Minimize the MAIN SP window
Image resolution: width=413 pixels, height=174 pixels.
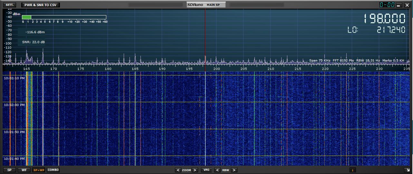(399, 5)
